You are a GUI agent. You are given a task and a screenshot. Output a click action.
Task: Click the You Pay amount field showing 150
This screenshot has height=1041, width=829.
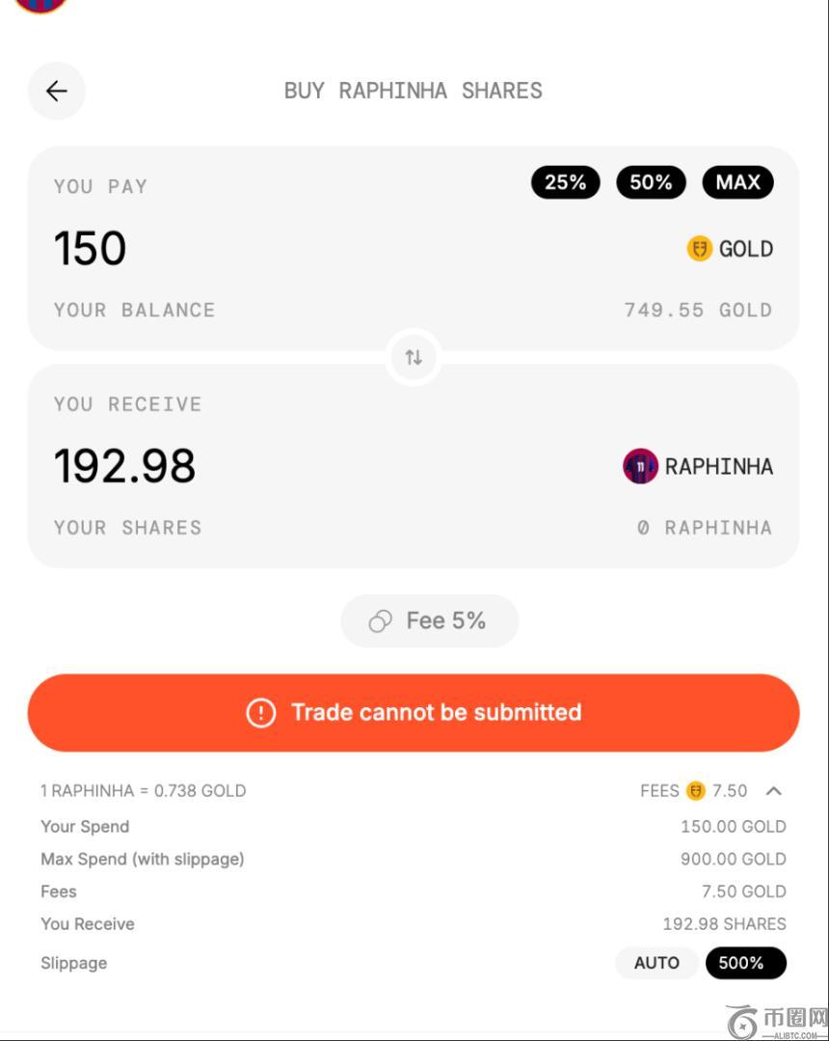[90, 249]
